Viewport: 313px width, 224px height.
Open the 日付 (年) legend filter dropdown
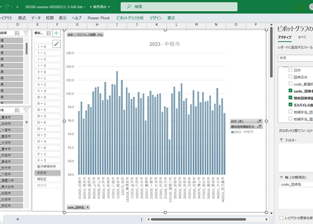click(259, 121)
